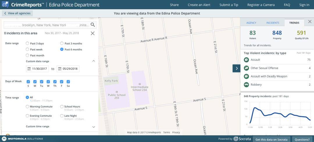This screenshot has width=314, height=142.
Task: Open the FAQ page
Action: click(287, 5)
